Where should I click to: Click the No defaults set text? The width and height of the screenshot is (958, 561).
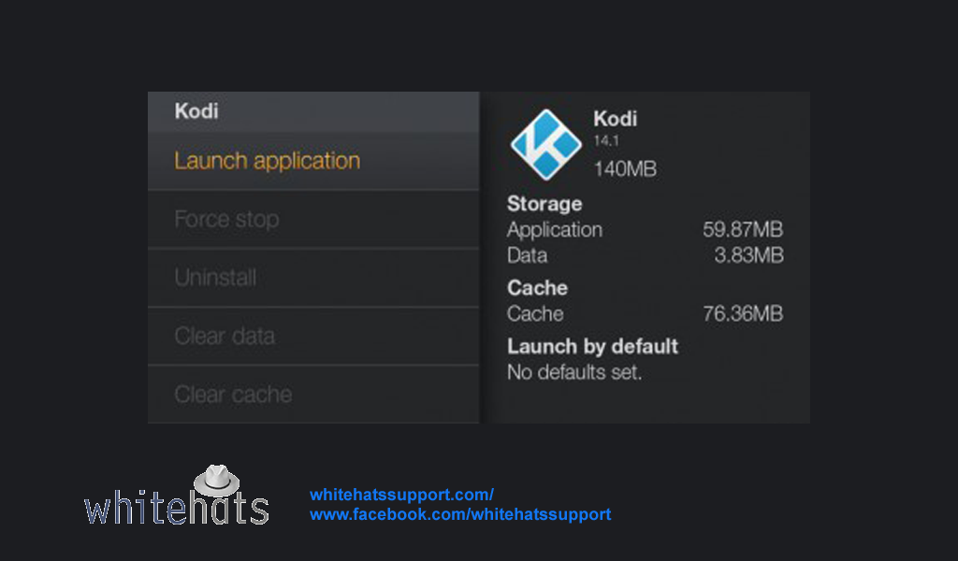[x=574, y=372]
